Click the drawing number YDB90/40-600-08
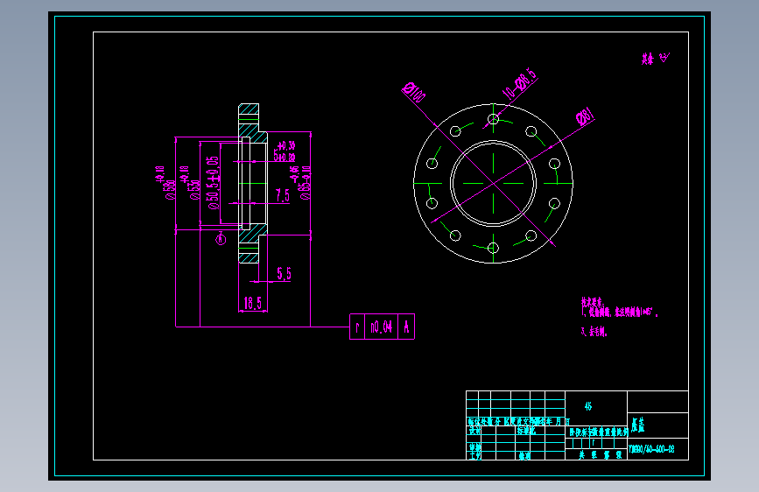The height and width of the screenshot is (492, 759). coord(651,449)
